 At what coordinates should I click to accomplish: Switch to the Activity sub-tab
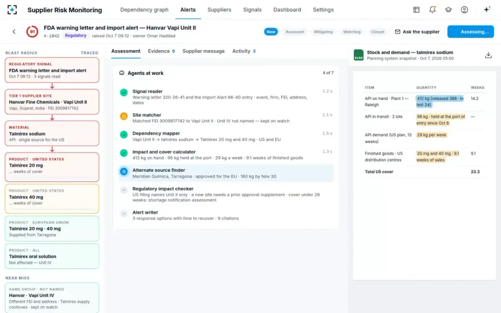click(244, 51)
